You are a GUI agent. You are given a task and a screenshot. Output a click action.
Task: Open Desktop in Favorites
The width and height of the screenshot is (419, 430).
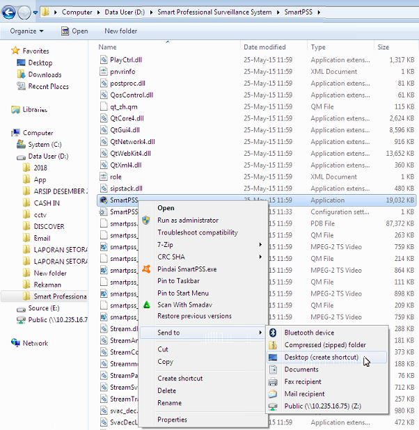coord(40,63)
